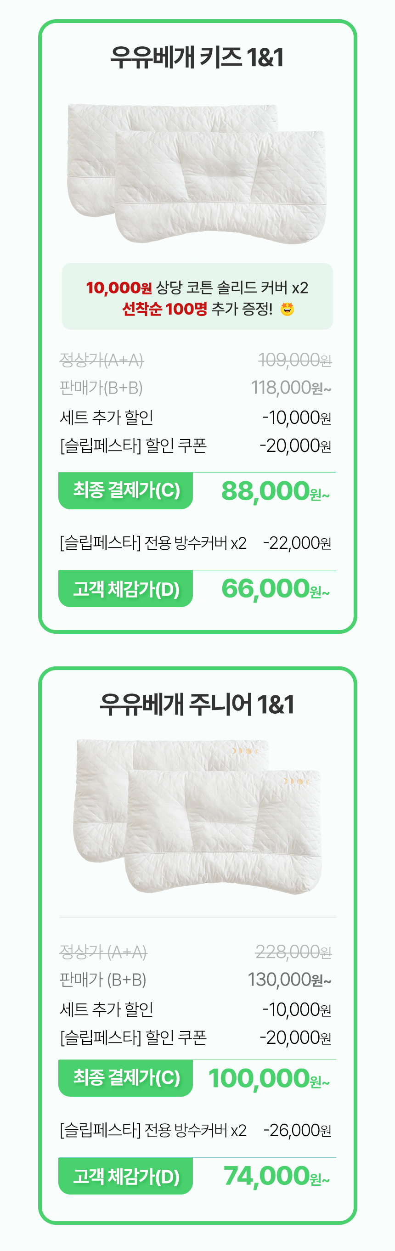Click the 우유베개 키즈 1&1 title
Screen dimensions: 395x1251
197,57
